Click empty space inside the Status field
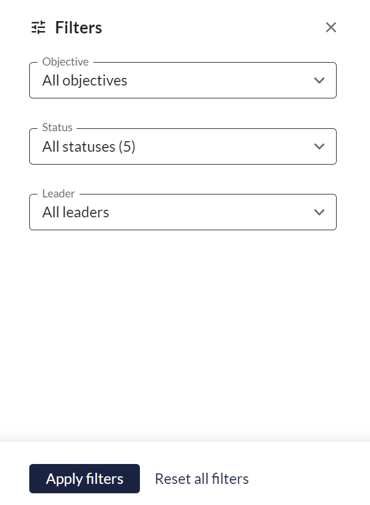The image size is (370, 505). pyautogui.click(x=222, y=146)
